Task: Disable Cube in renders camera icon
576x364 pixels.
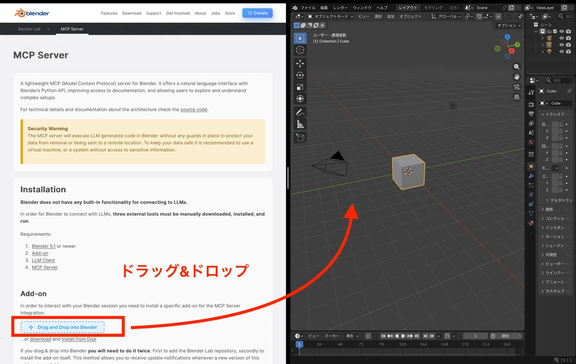Action: click(x=568, y=45)
